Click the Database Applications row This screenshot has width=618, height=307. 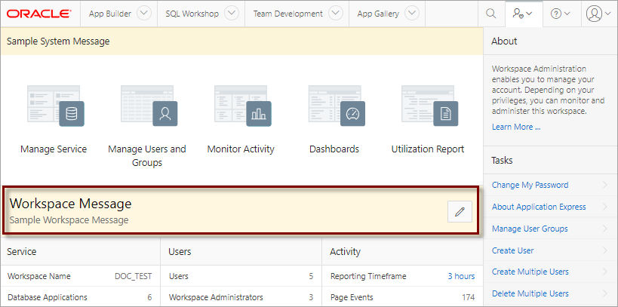coord(80,297)
